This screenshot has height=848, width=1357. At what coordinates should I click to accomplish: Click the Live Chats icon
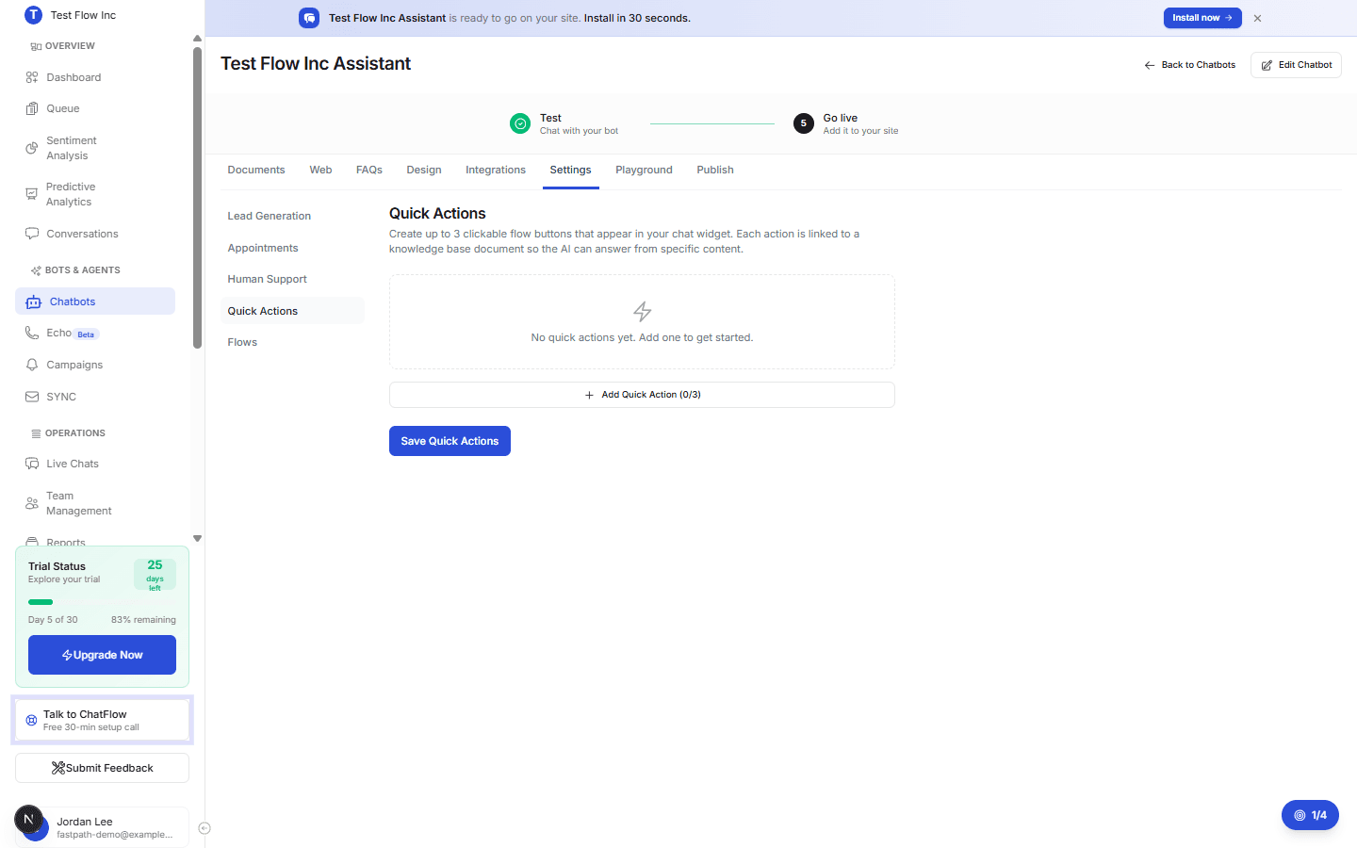tap(32, 464)
